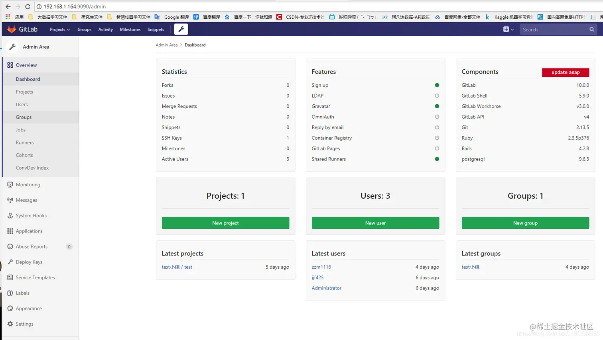Click the plus new item icon
Viewport: 603px width, 340px height.
click(x=506, y=29)
